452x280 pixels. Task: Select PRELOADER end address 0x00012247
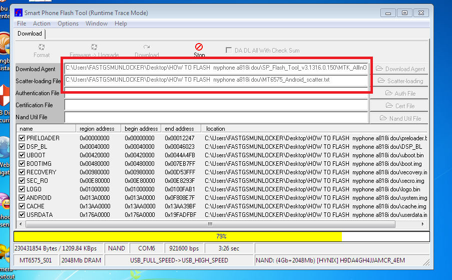click(180, 138)
